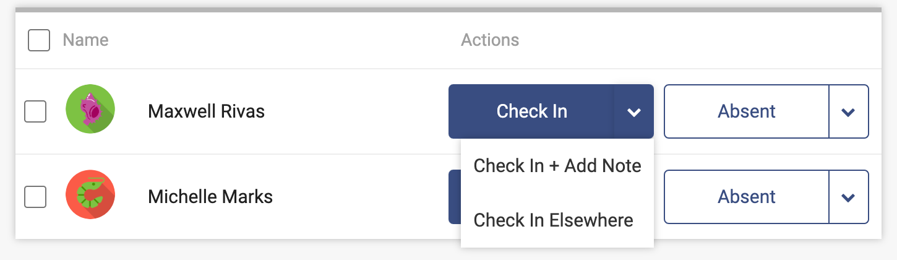Screen dimensions: 897x260
Task: Choose Check In + Add Note
Action: (557, 166)
